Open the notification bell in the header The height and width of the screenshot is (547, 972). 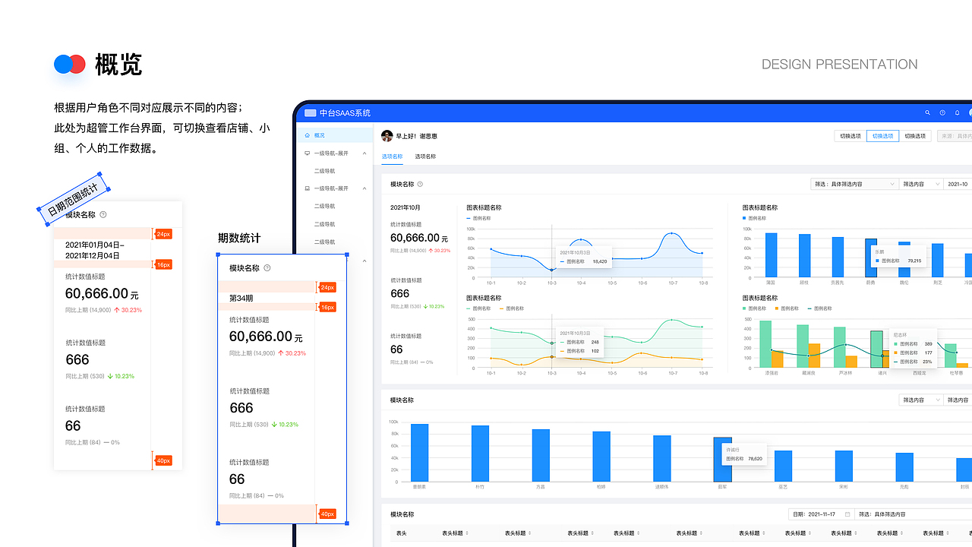click(958, 112)
